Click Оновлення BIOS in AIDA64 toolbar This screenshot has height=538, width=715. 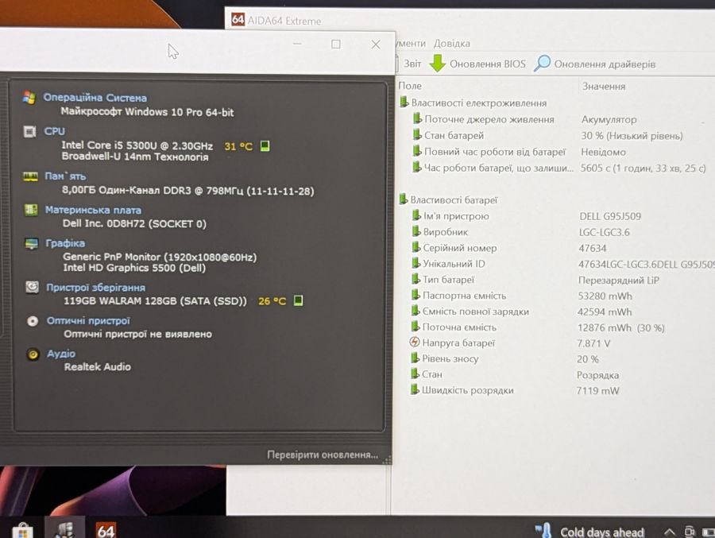point(488,64)
